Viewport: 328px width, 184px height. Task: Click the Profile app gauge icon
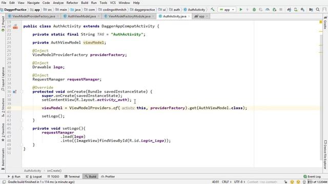point(268,10)
